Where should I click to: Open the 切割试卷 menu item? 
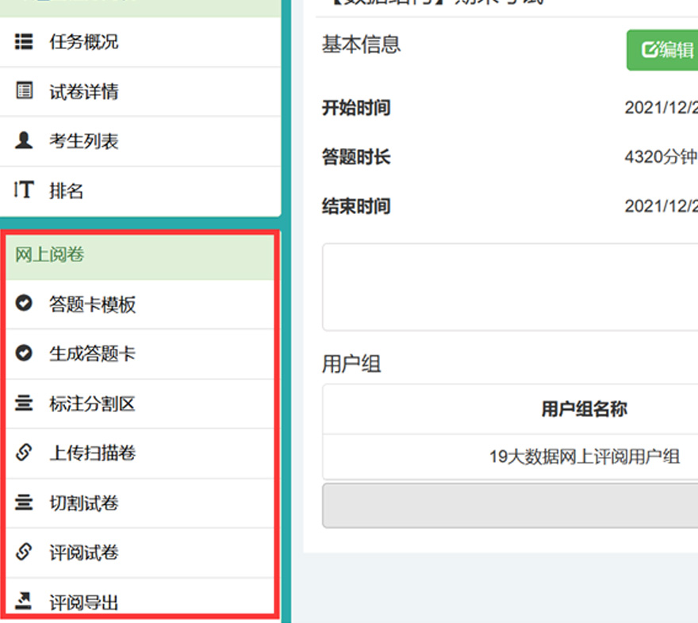84,503
